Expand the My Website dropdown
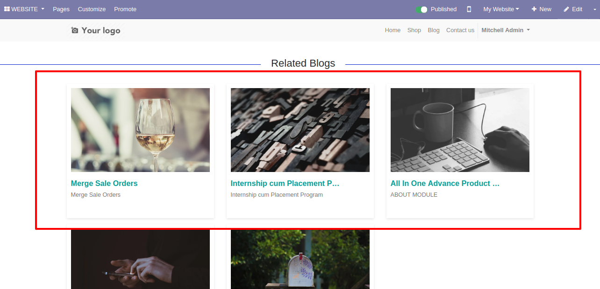 click(x=501, y=9)
